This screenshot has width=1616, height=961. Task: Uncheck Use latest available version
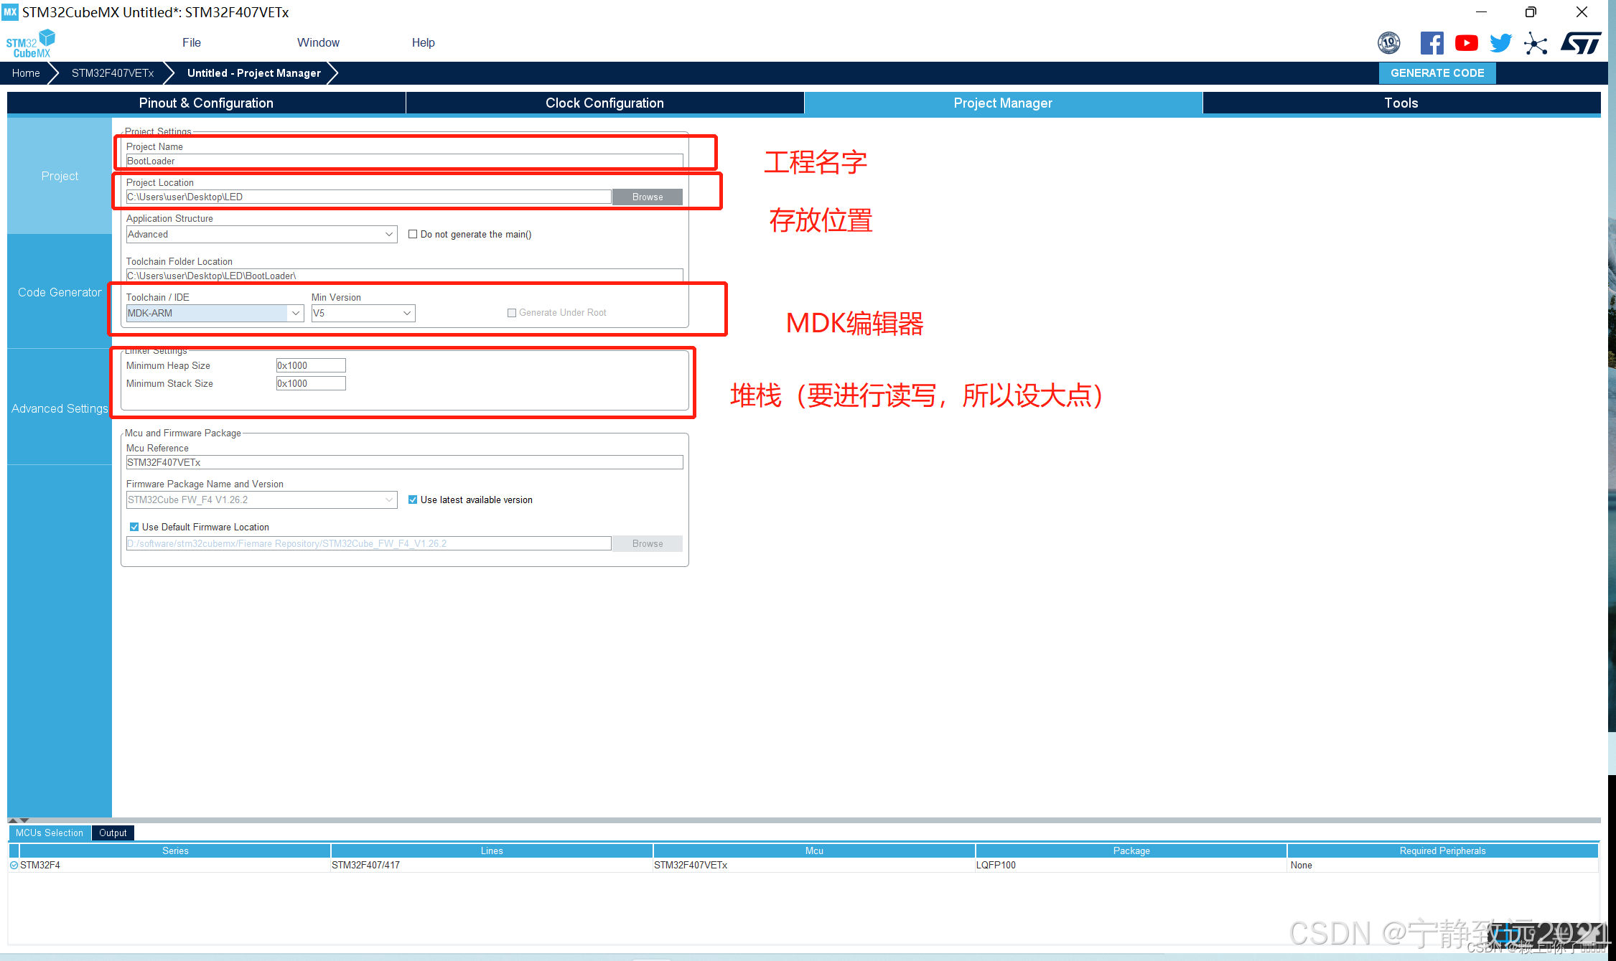(x=413, y=500)
